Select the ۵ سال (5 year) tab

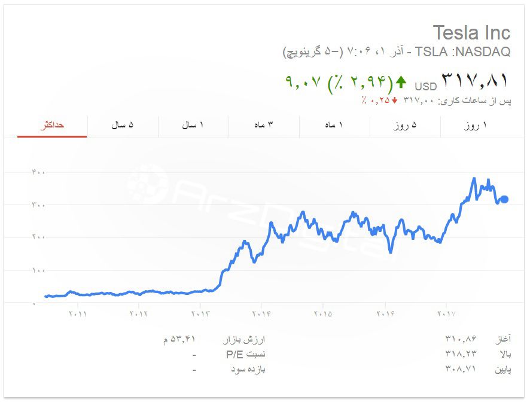tap(123, 126)
